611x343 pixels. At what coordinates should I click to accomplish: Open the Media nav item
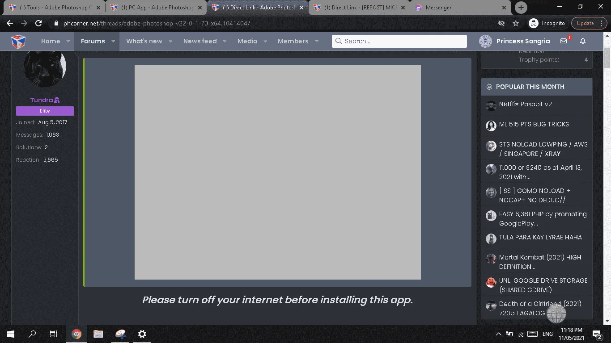[247, 41]
